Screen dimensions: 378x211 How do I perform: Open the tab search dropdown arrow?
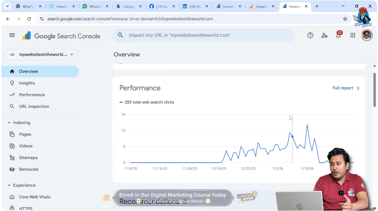(7, 6)
